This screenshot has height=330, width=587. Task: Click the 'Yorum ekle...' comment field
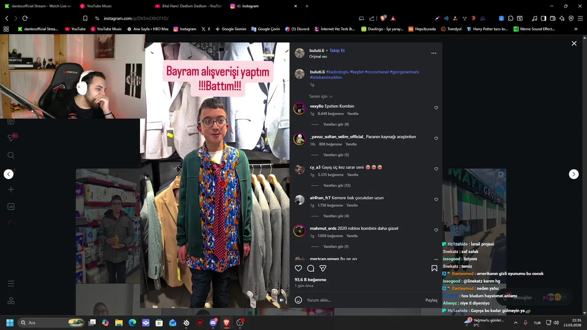pyautogui.click(x=363, y=300)
